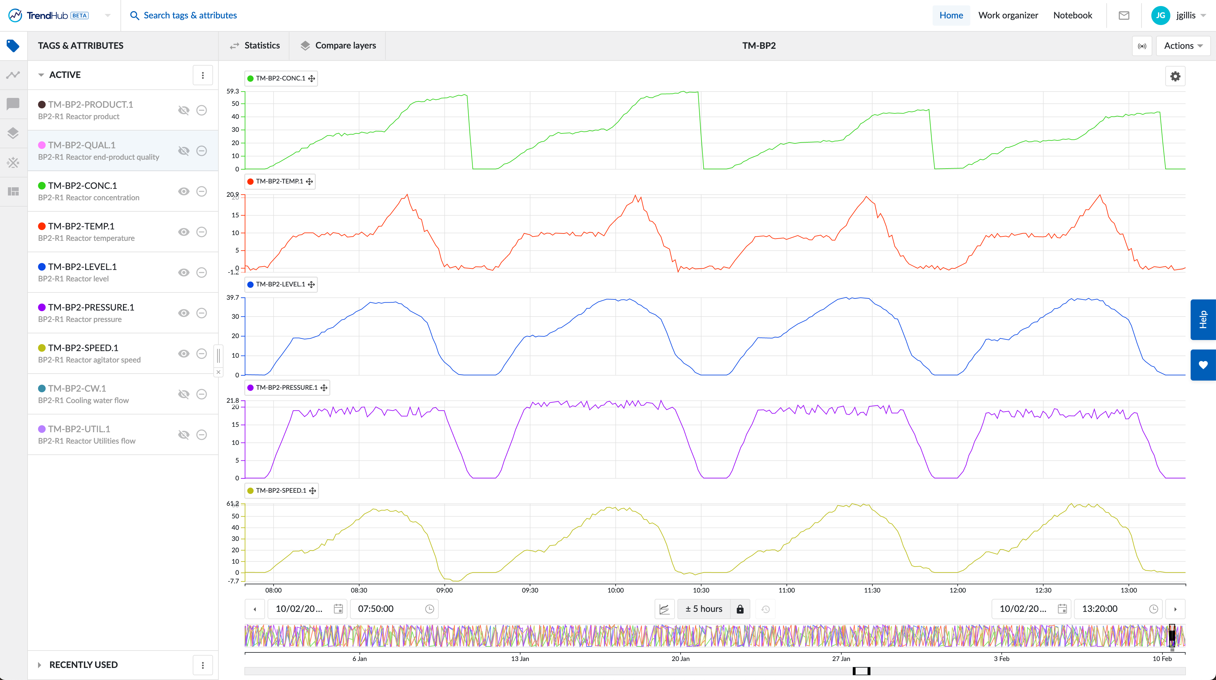Screen dimensions: 1216x680
Task: Remove TM-BP2-CW.1 from active tags
Action: tap(202, 395)
